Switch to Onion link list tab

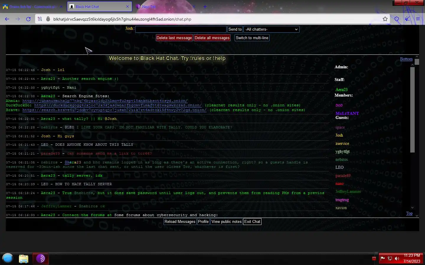tap(32, 6)
